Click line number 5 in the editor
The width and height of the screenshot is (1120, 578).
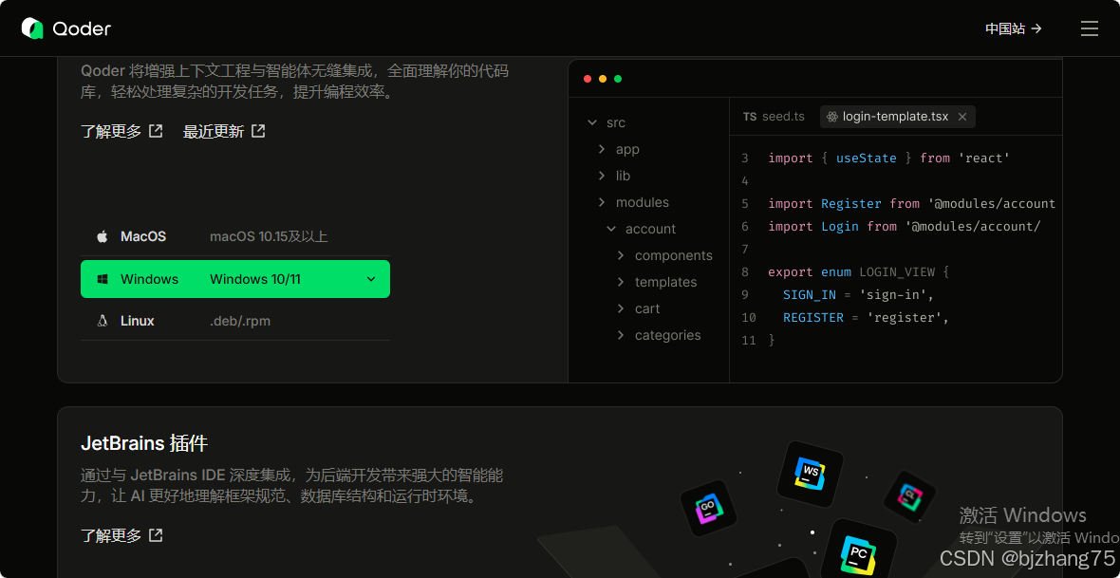[x=745, y=204]
